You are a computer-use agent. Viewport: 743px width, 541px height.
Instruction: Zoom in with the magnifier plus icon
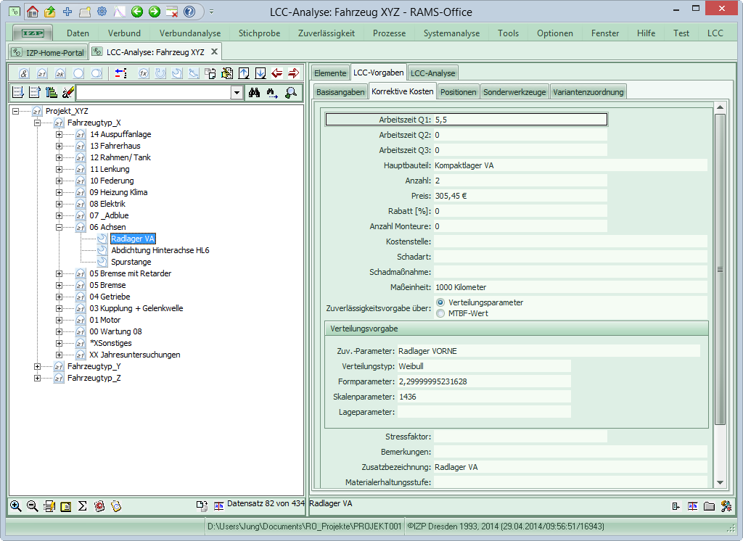(16, 506)
